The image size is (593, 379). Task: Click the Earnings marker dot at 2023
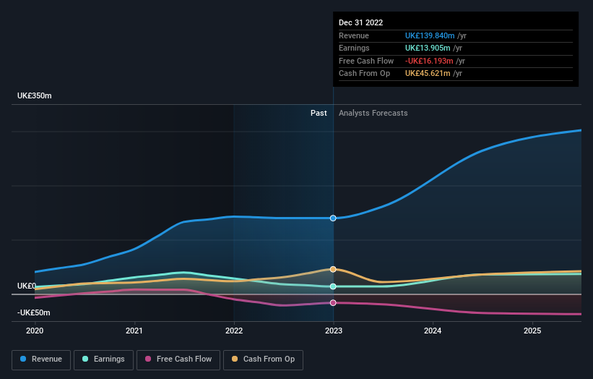[x=333, y=286]
